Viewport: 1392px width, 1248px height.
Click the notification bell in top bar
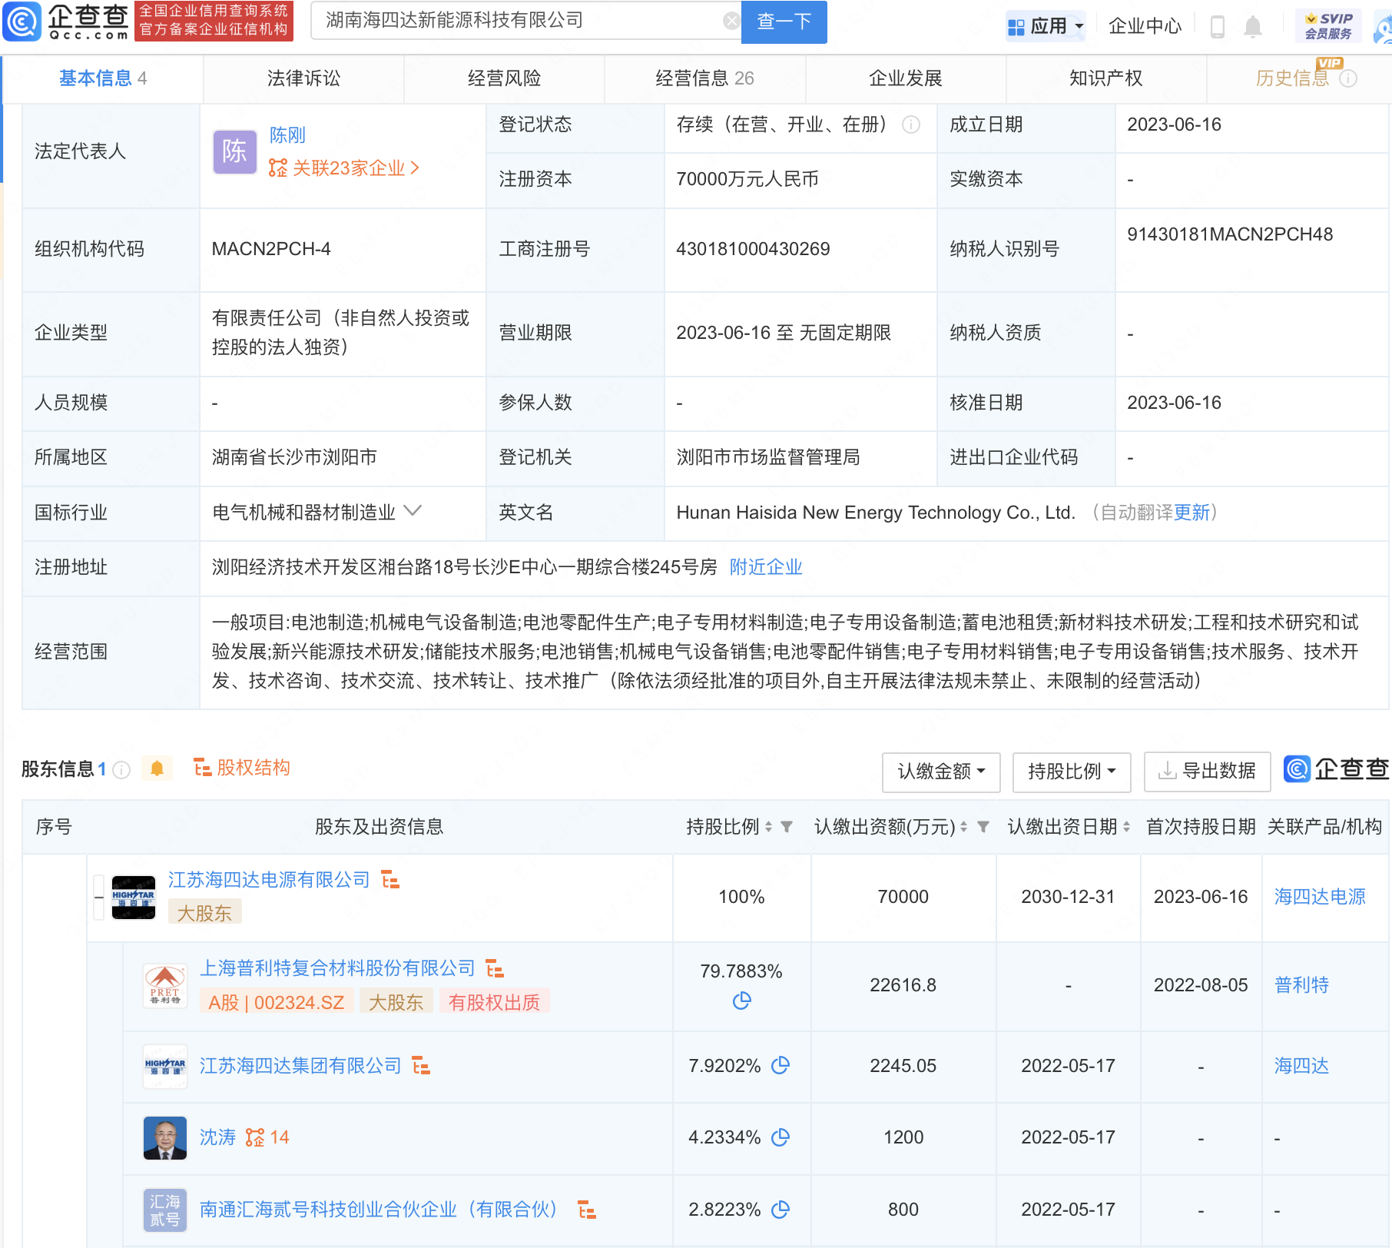click(1252, 27)
